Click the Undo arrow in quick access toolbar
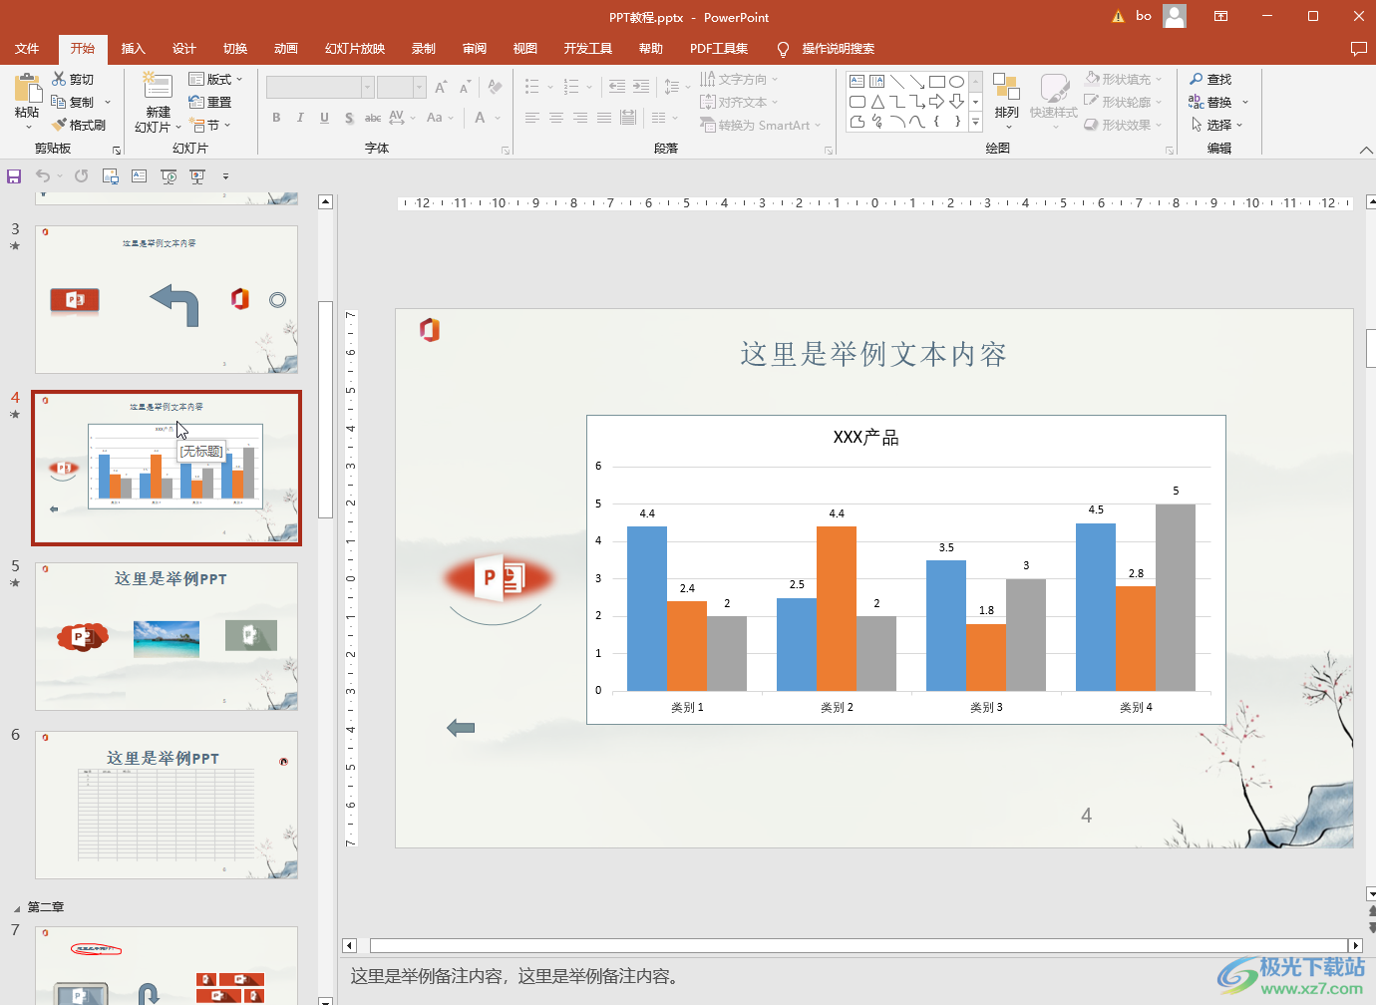The height and width of the screenshot is (1005, 1376). (43, 176)
